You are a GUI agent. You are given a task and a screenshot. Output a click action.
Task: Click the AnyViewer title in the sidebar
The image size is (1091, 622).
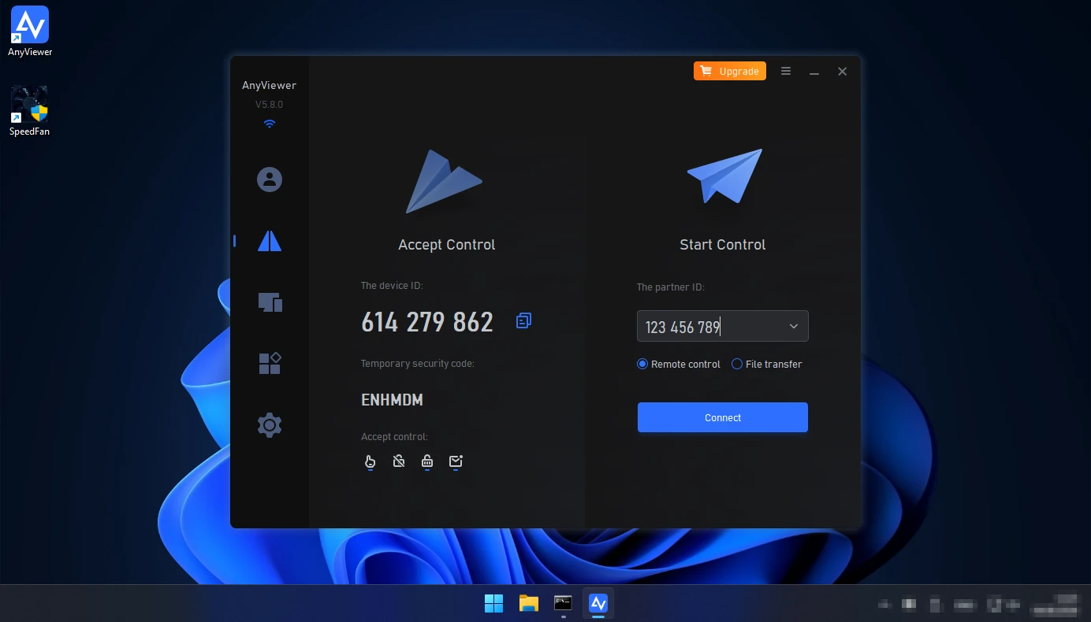click(270, 85)
